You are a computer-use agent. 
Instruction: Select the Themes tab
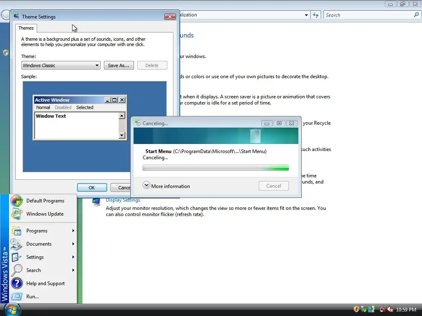26,28
